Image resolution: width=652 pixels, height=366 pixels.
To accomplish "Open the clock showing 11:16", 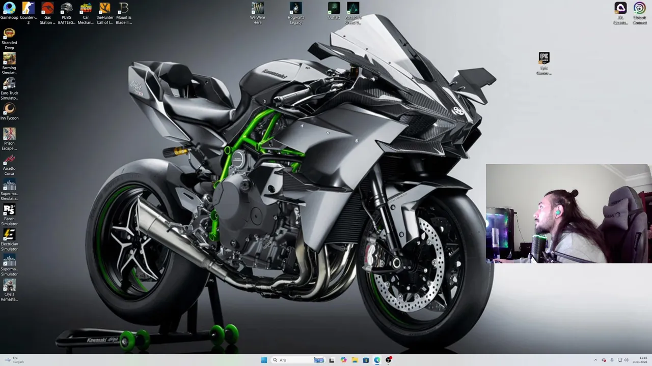I will [640, 360].
